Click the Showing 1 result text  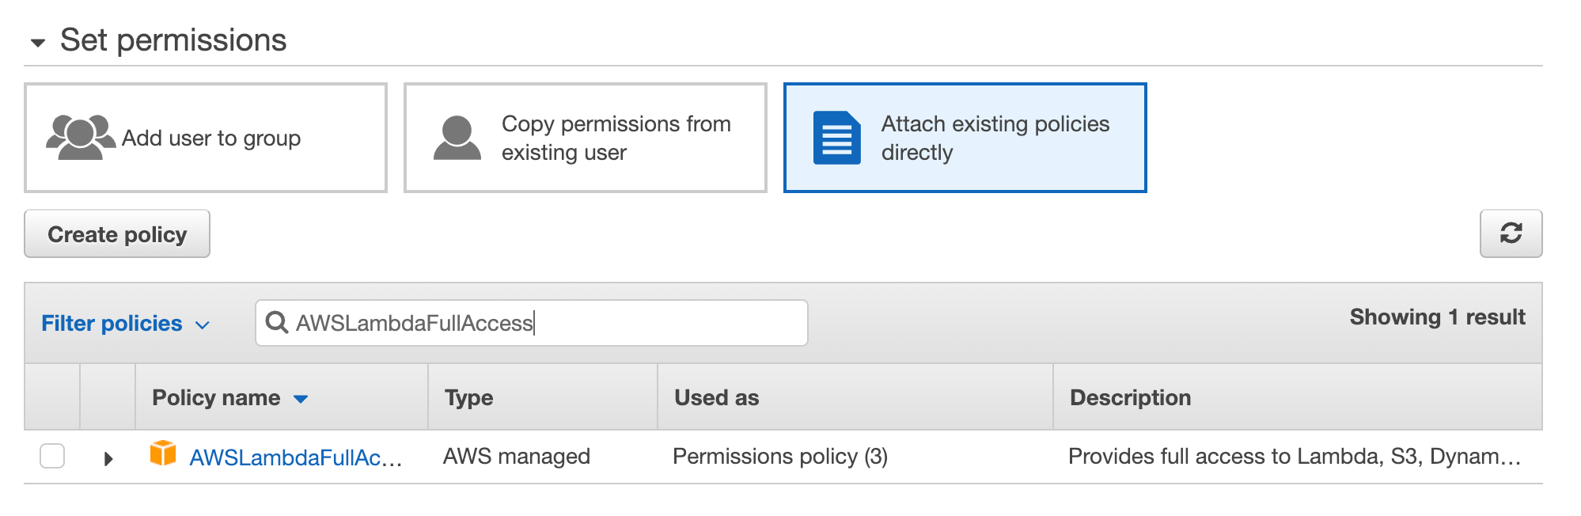(x=1438, y=317)
